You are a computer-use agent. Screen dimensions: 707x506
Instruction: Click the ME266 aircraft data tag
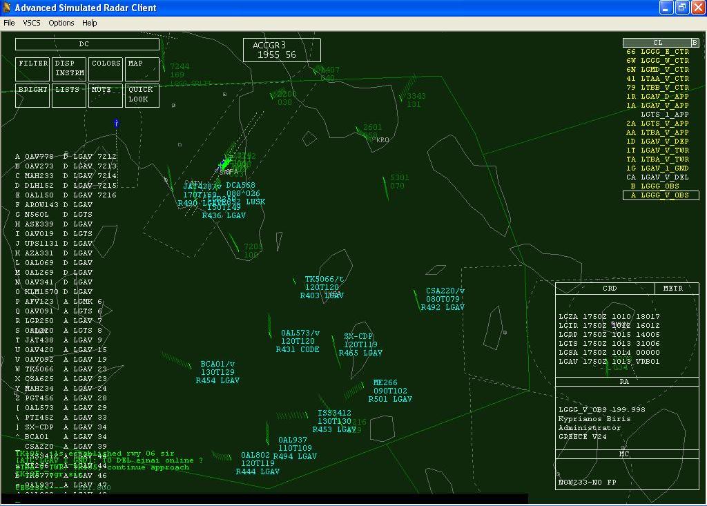[391, 391]
